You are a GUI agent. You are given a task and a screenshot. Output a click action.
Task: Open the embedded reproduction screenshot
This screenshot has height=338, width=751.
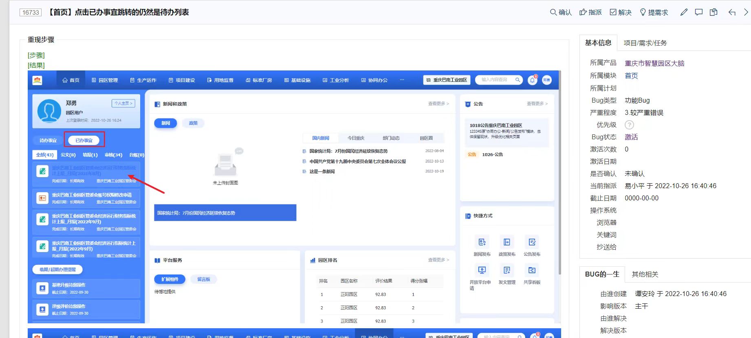(293, 197)
